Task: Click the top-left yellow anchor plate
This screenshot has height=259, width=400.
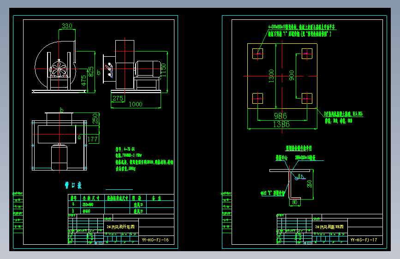Action: tap(257, 54)
